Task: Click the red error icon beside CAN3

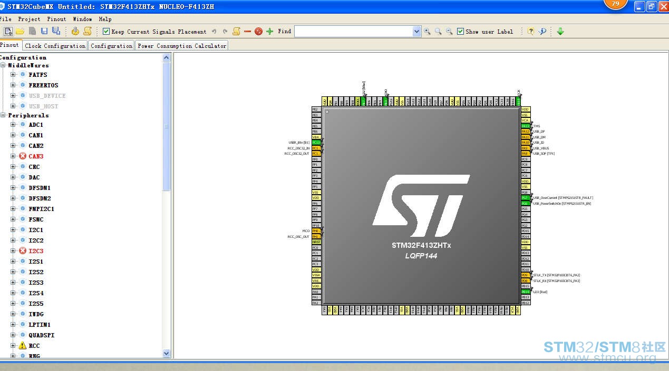Action: [23, 156]
